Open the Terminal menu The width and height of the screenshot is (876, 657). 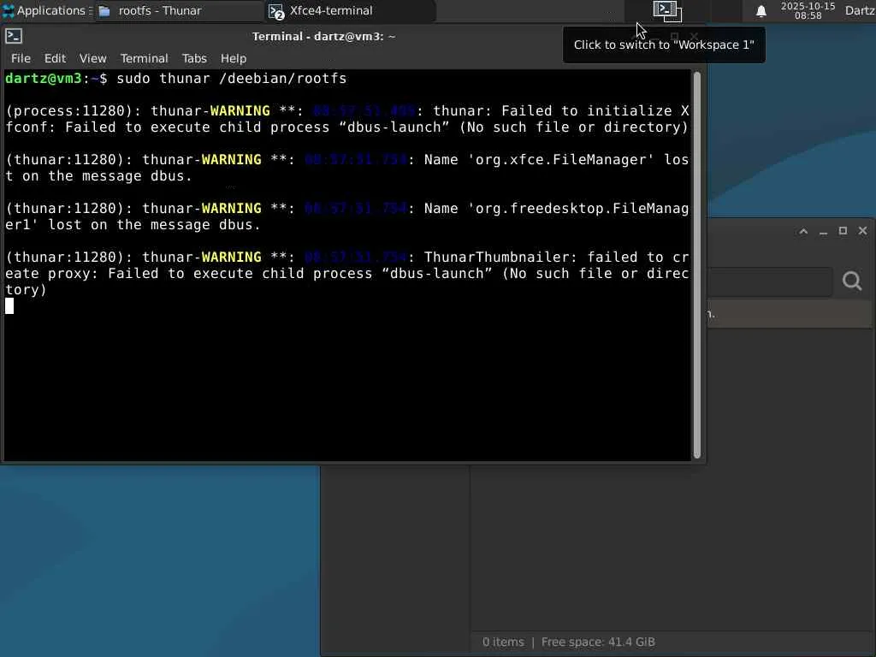coord(144,58)
